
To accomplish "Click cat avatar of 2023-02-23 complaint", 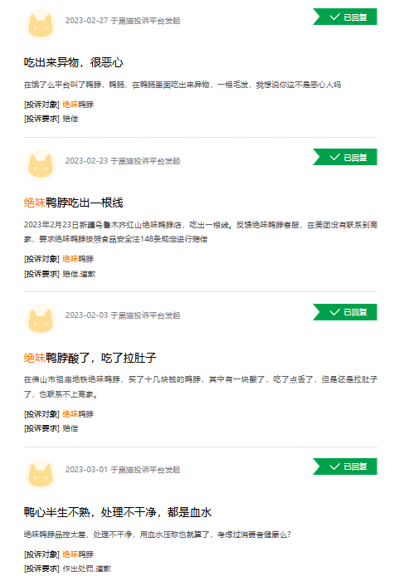I will (41, 165).
